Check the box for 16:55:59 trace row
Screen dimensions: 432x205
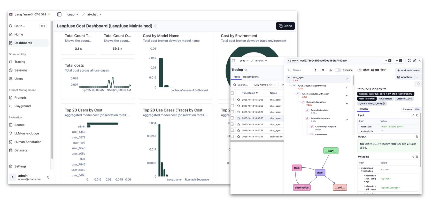click(232, 106)
